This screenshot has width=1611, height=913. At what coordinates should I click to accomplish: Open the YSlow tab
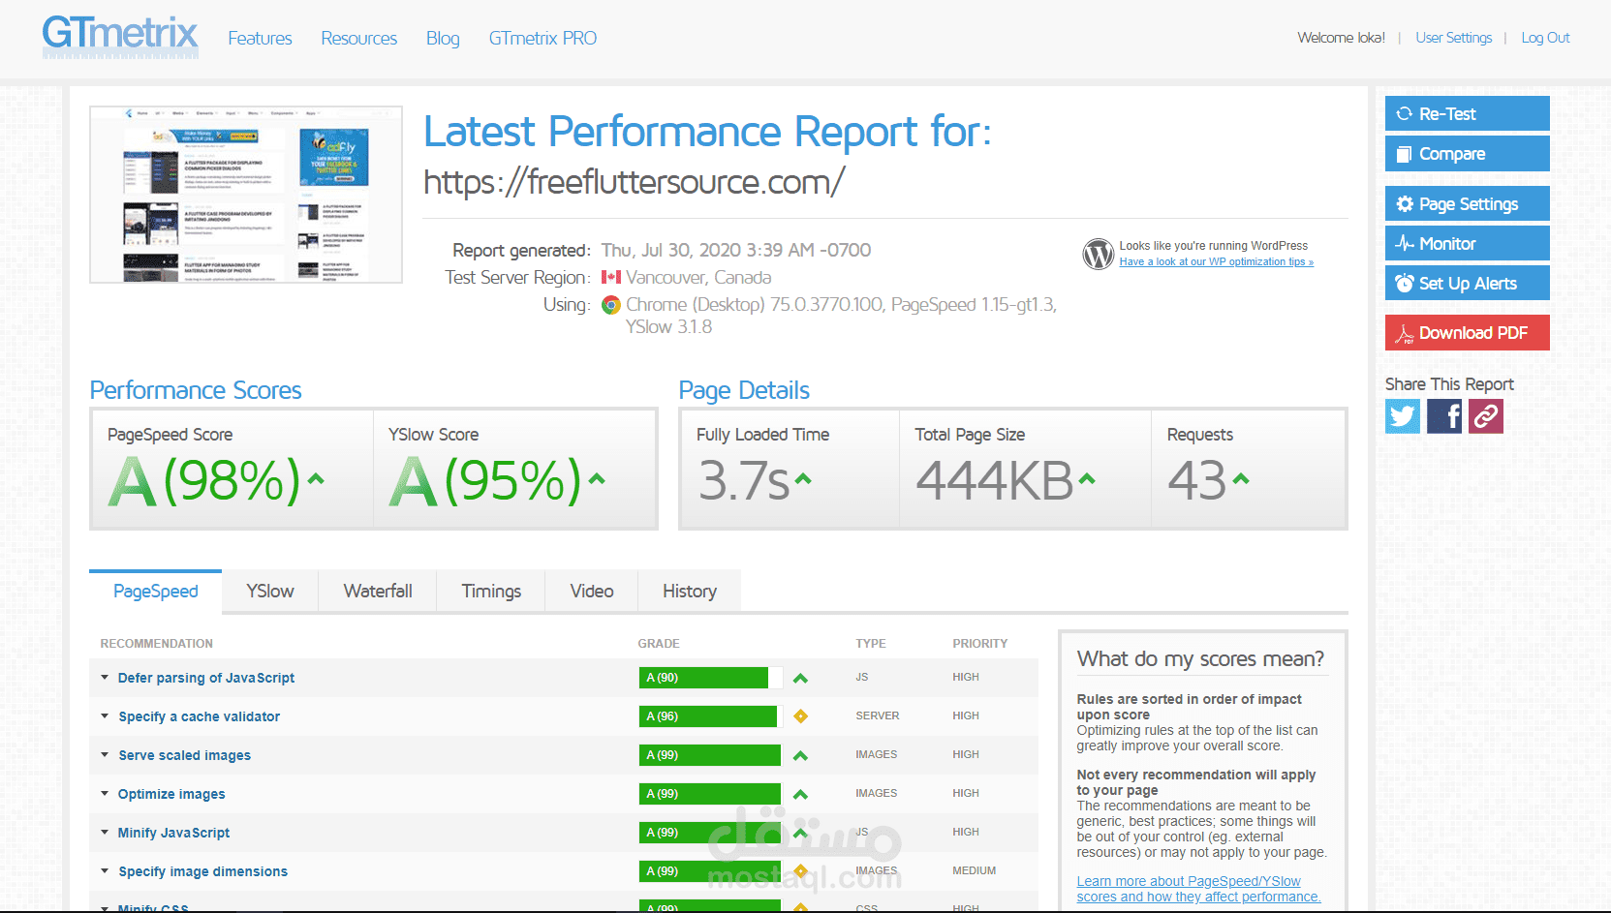[270, 592]
